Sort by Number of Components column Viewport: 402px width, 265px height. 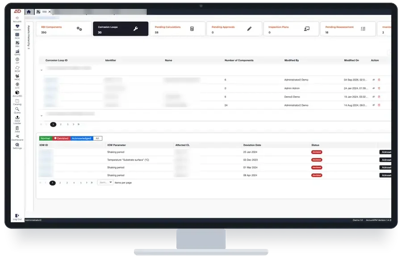tap(239, 60)
